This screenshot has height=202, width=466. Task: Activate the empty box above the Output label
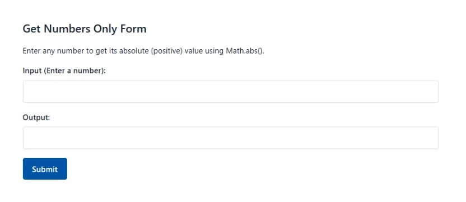(x=231, y=92)
